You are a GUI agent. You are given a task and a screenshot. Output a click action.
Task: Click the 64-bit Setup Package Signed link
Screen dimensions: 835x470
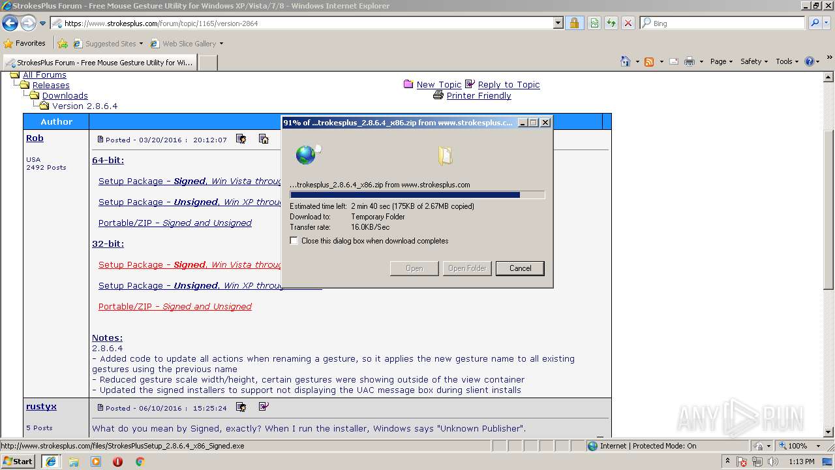(x=190, y=181)
